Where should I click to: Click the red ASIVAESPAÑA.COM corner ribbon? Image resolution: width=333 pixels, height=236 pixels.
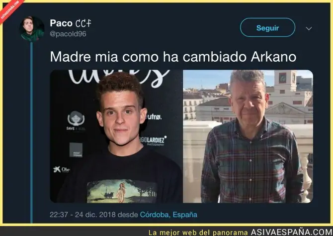tap(9, 10)
